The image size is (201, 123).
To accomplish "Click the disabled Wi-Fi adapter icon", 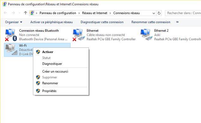I will coord(11,49).
